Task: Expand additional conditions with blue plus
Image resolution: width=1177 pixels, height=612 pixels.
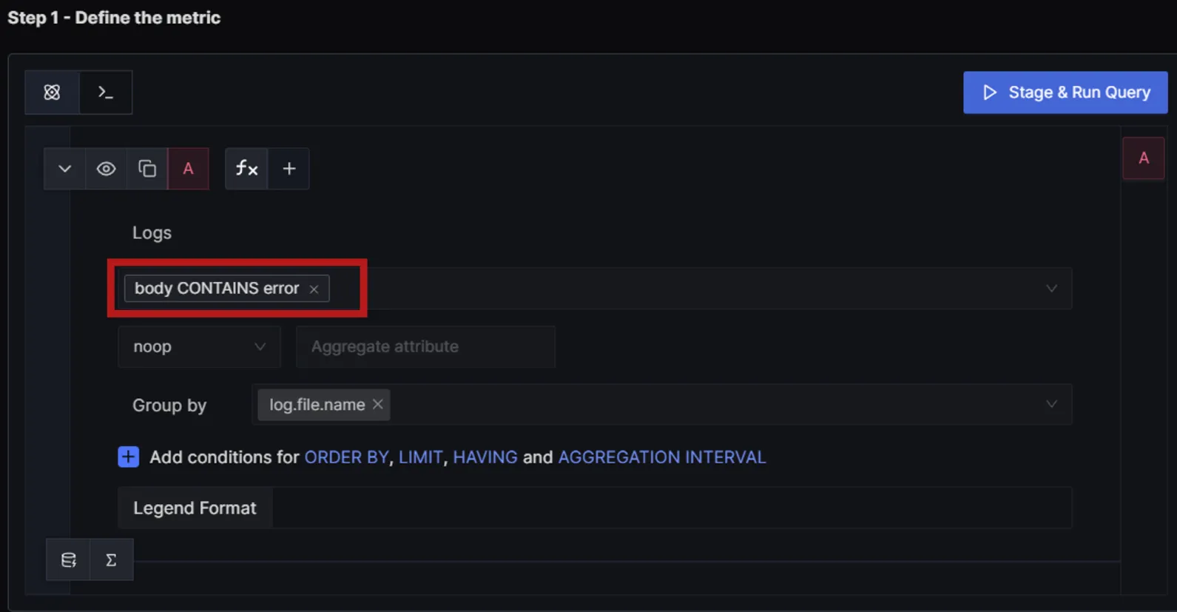Action: pyautogui.click(x=128, y=457)
